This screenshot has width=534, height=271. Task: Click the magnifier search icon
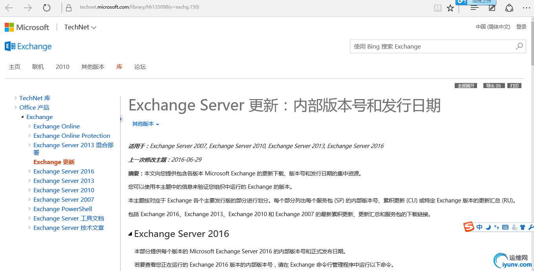click(519, 46)
